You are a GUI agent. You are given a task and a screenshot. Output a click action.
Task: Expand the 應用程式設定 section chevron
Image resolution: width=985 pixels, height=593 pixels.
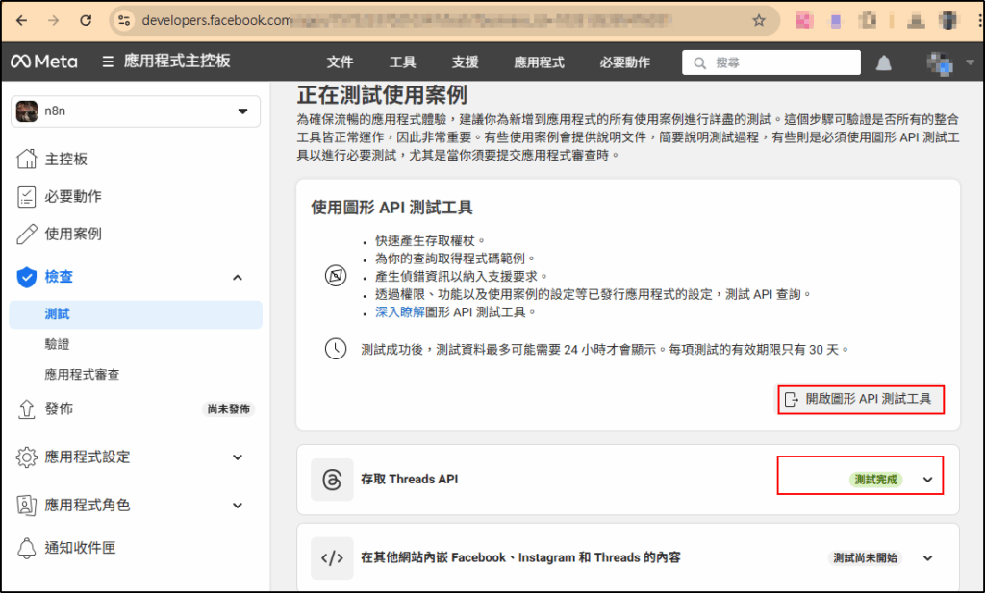coord(238,457)
